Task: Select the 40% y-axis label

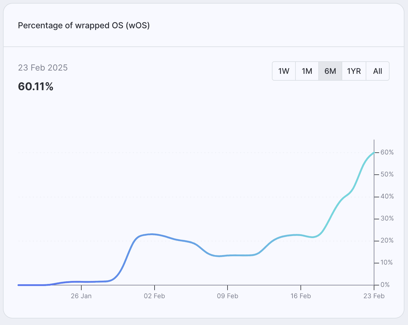Action: [x=387, y=196]
